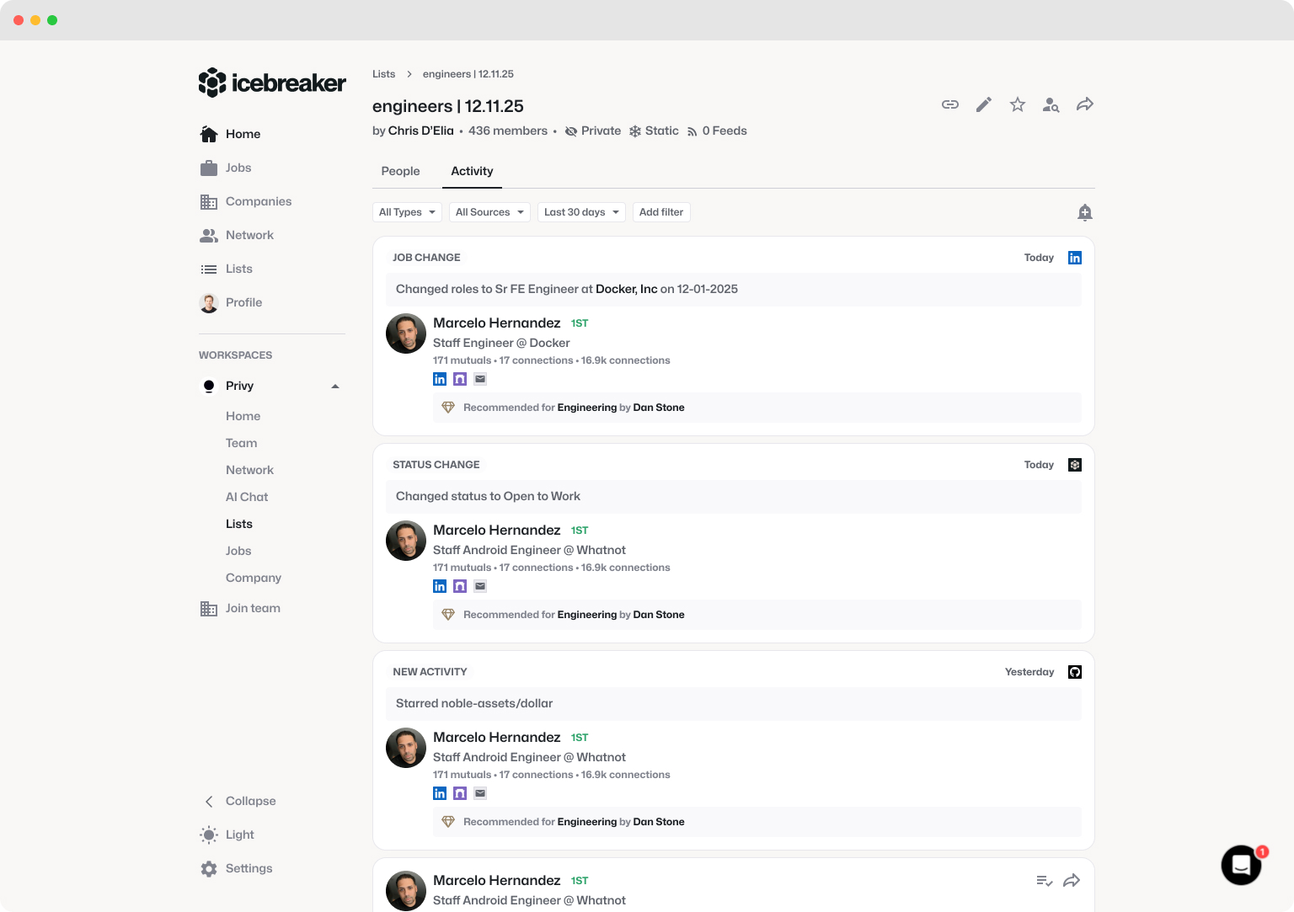Toggle the Light theme mode
Image resolution: width=1294 pixels, height=912 pixels.
239,835
